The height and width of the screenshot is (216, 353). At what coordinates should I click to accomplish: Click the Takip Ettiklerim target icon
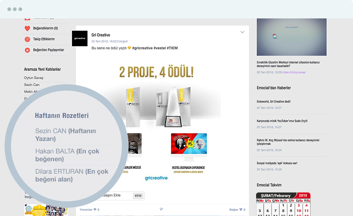coord(27,39)
